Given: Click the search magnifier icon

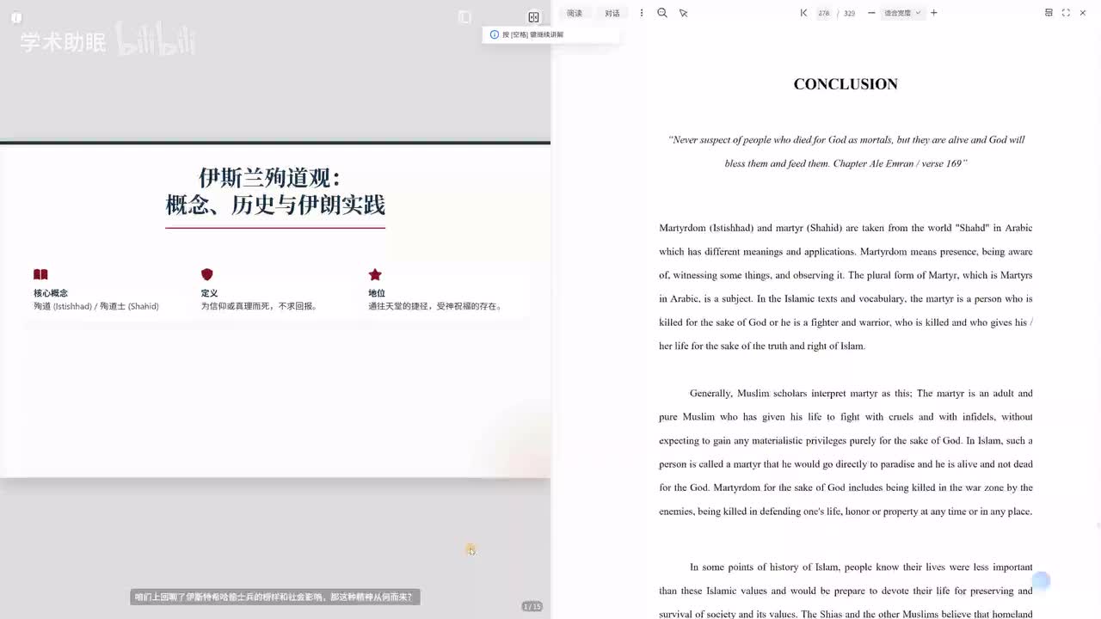Looking at the screenshot, I should point(662,13).
